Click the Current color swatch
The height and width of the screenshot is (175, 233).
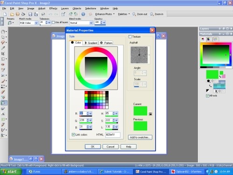(140, 111)
